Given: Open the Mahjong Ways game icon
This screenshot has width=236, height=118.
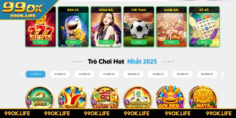Looking at the screenshot, I should [x=138, y=98].
